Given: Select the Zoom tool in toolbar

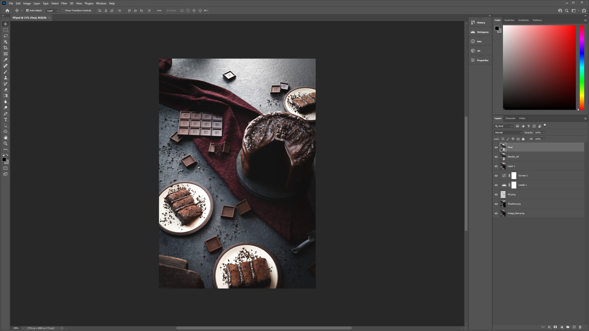Looking at the screenshot, I should (x=6, y=143).
